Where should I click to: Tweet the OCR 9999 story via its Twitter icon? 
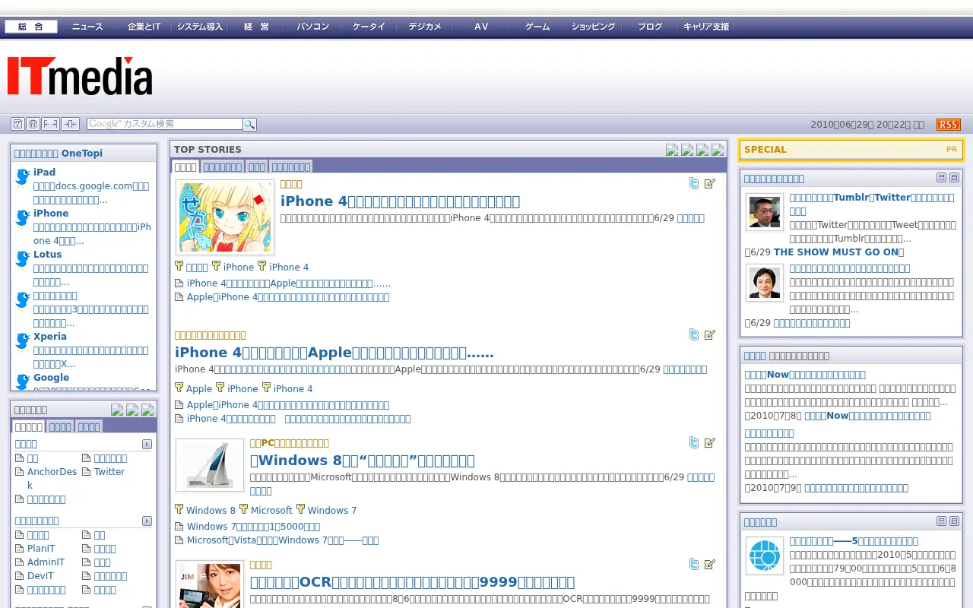point(694,564)
